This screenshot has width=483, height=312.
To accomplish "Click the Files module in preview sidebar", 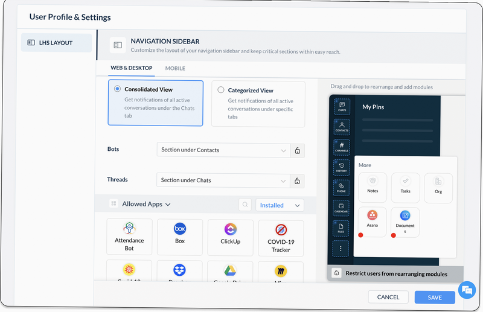I will pyautogui.click(x=341, y=229).
